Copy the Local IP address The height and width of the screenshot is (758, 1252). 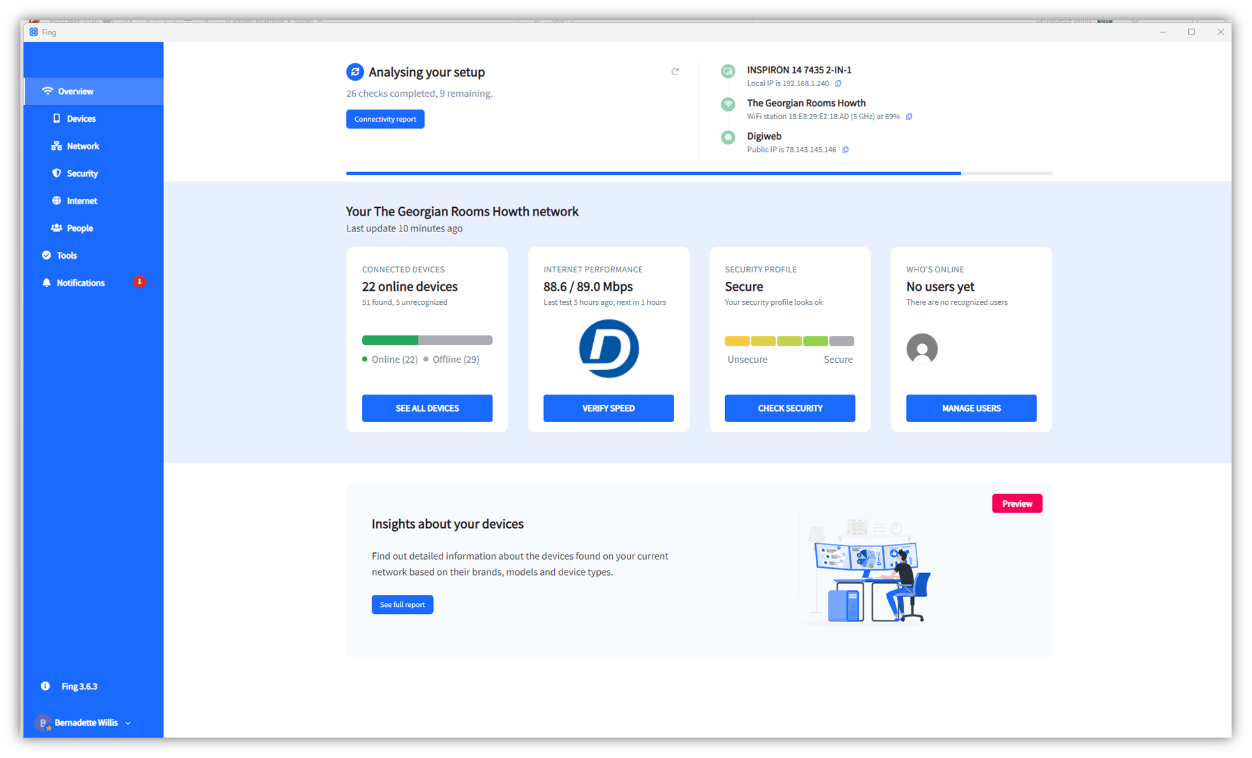[838, 84]
